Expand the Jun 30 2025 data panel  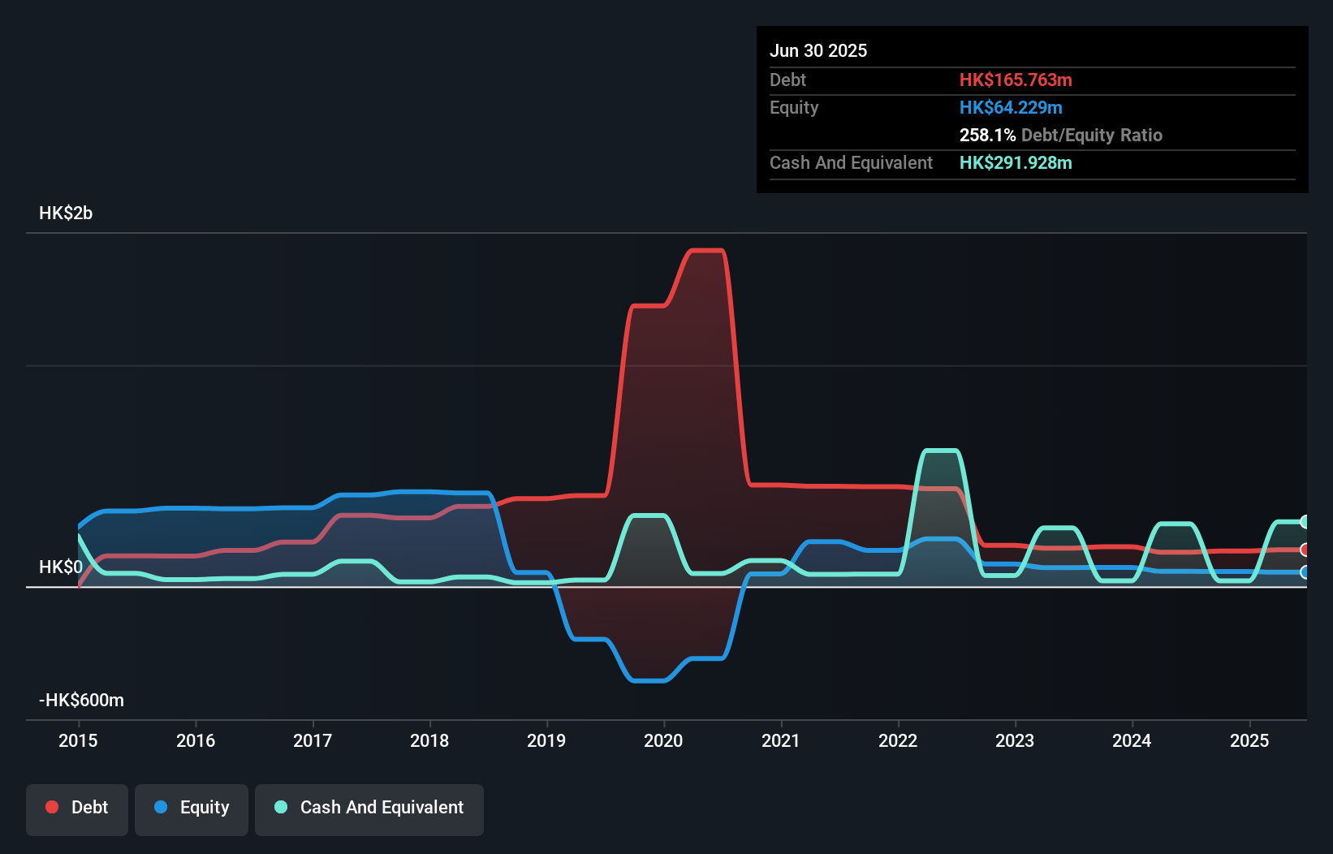pyautogui.click(x=818, y=50)
